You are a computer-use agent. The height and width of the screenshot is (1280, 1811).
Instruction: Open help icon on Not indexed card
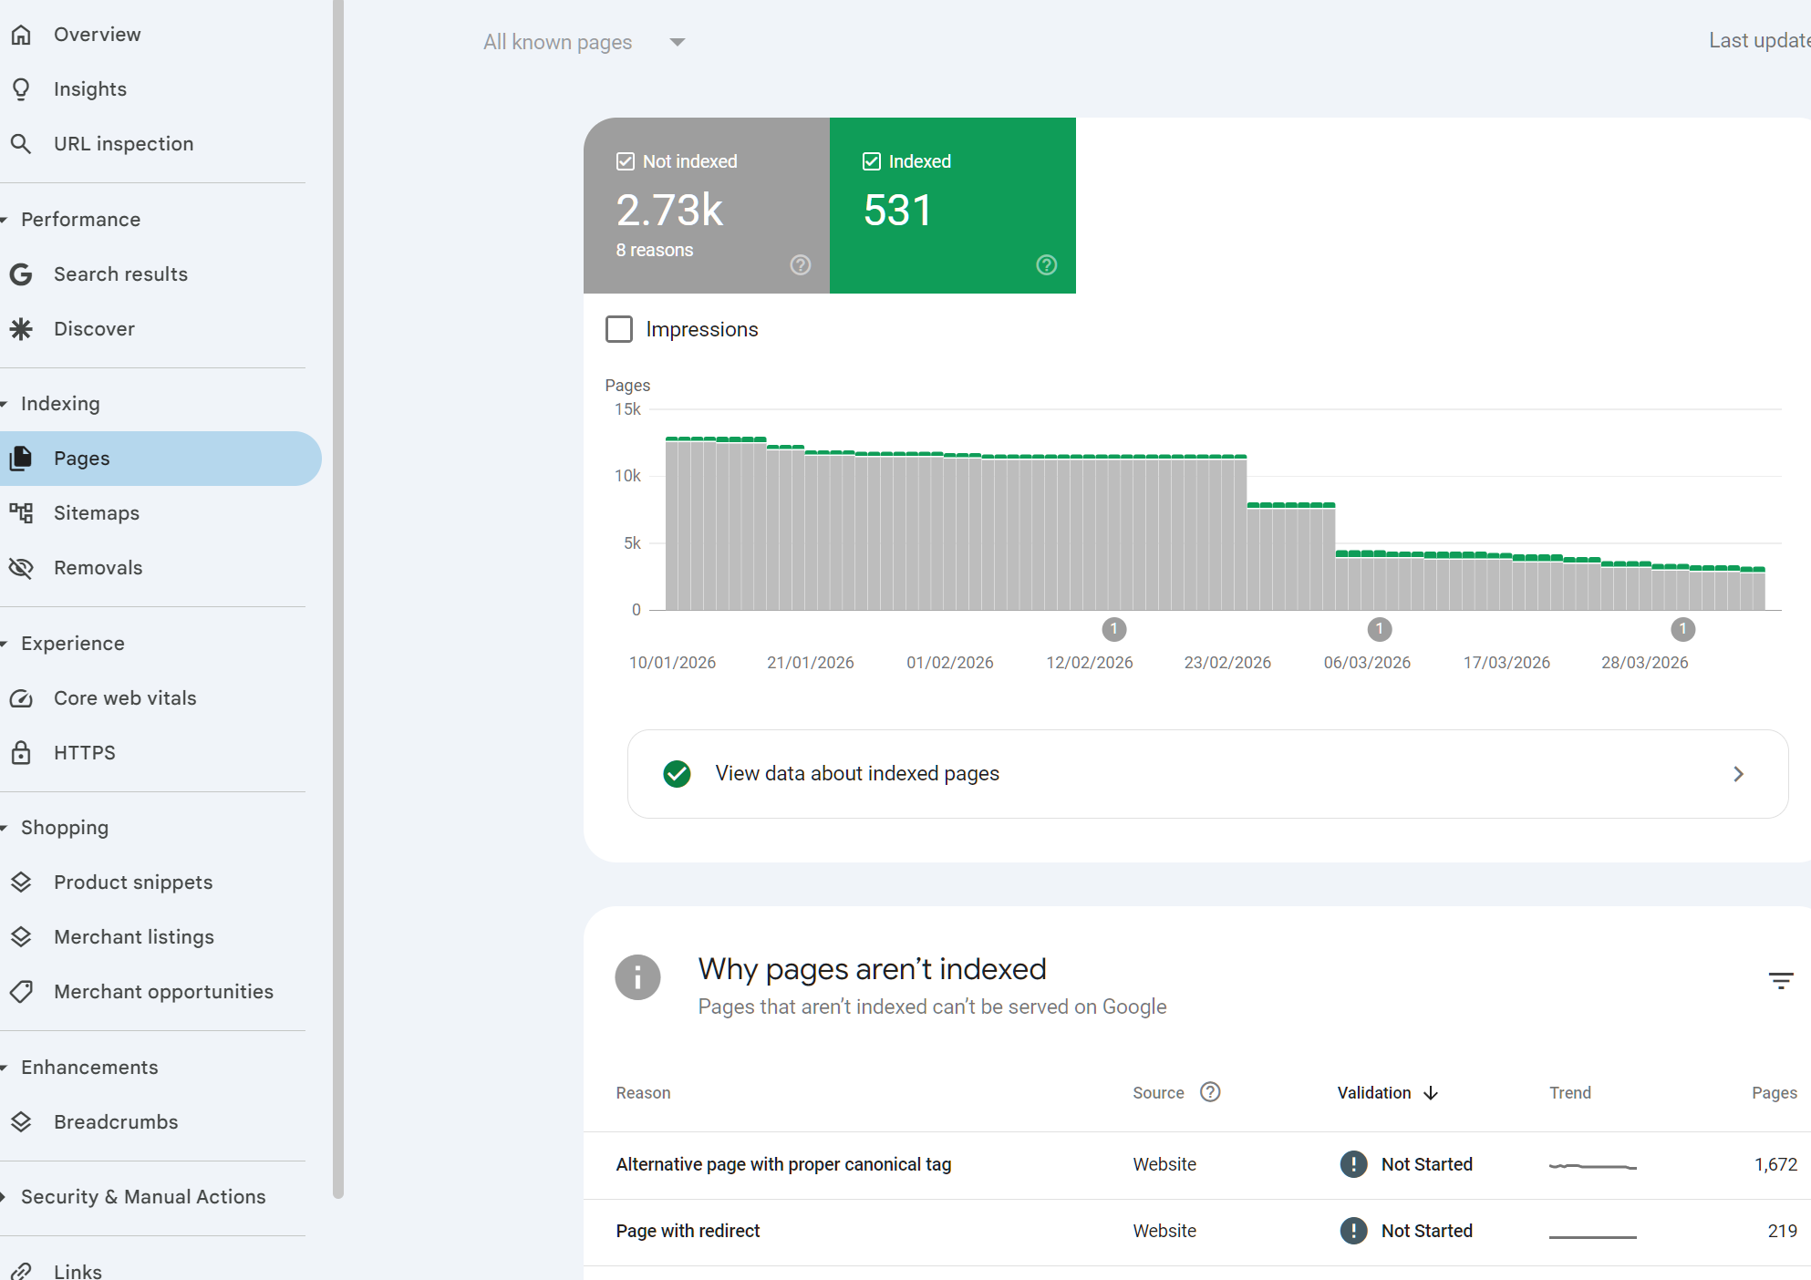(800, 265)
